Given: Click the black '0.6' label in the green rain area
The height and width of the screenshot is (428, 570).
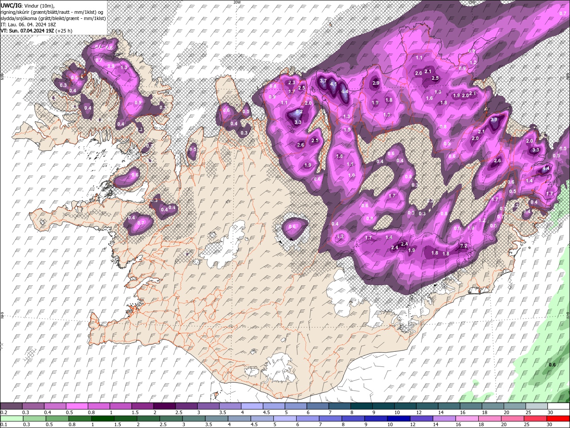Looking at the screenshot, I should click(552, 365).
